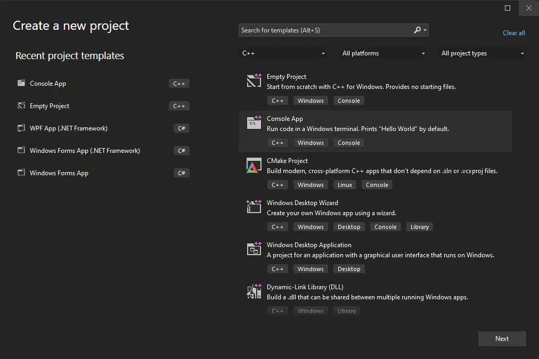This screenshot has height=359, width=539.
Task: Select the Windows Desktop Wizard template title
Action: tap(302, 203)
